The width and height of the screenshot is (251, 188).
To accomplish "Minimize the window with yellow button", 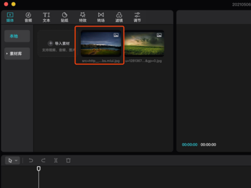I will point(13,4).
